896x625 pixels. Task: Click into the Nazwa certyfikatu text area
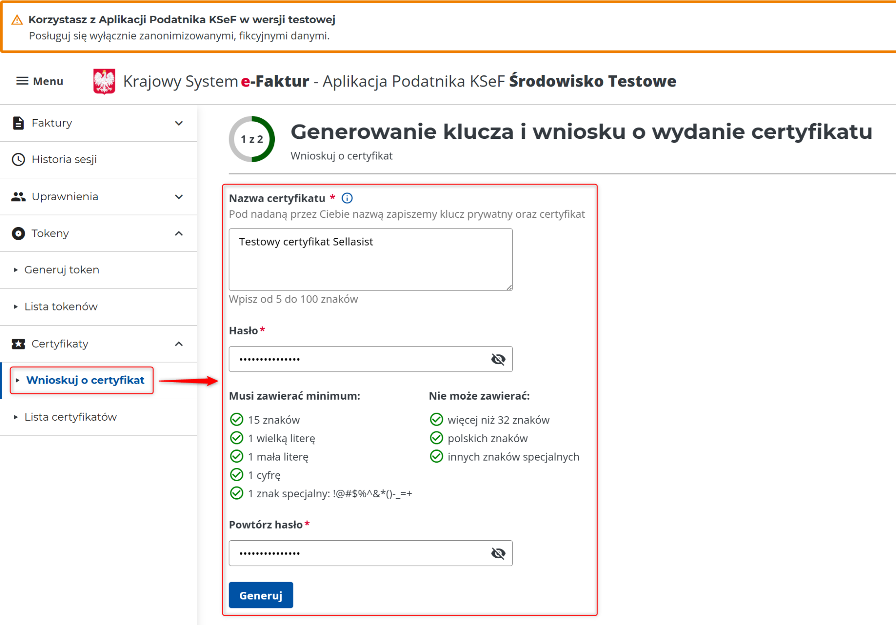[x=370, y=260]
